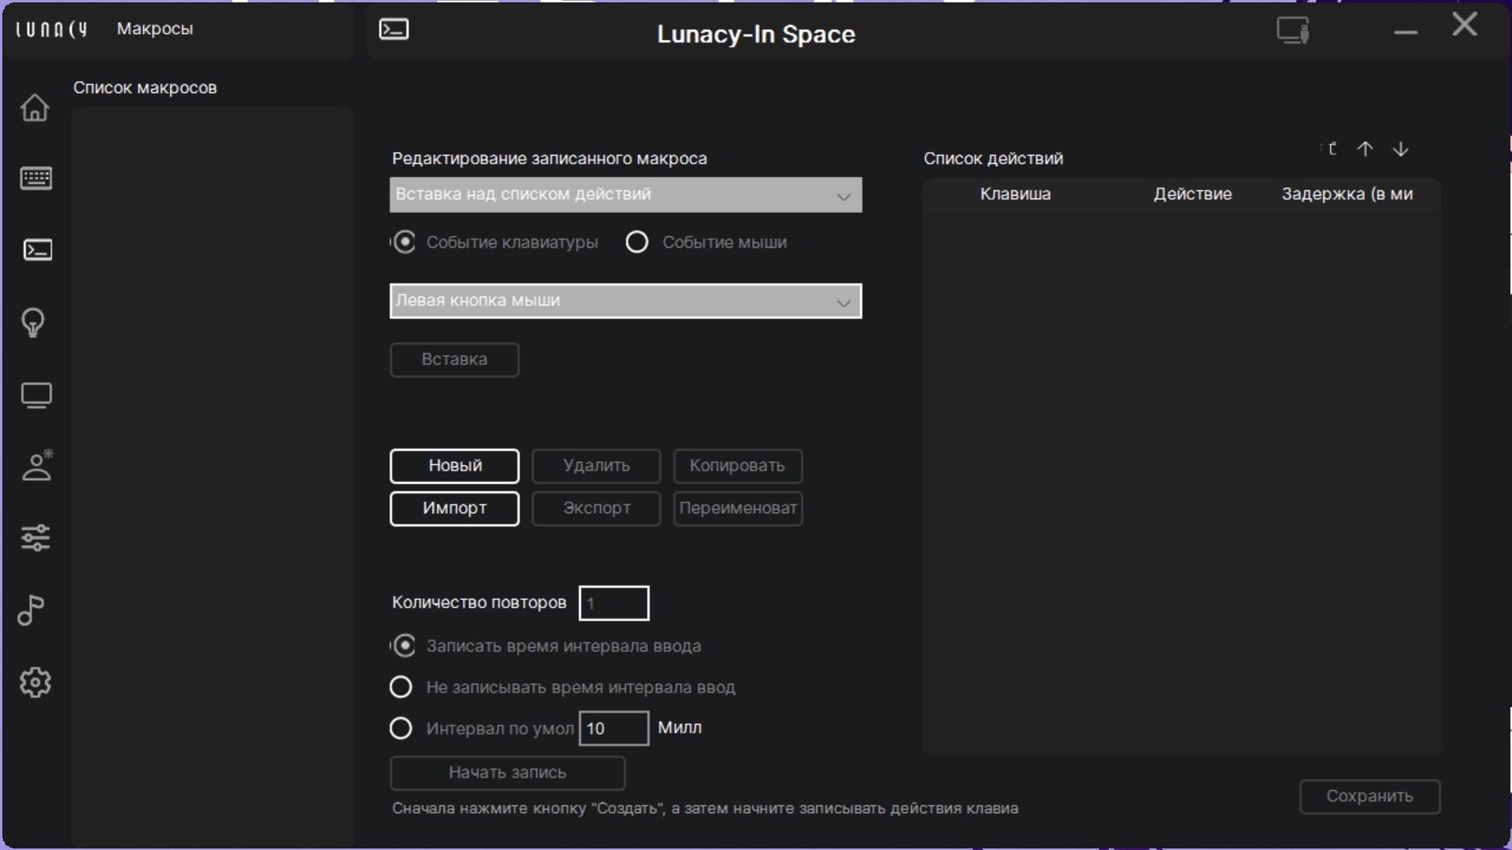Open the music note icon in the sidebar
The image size is (1512, 850).
(x=31, y=610)
